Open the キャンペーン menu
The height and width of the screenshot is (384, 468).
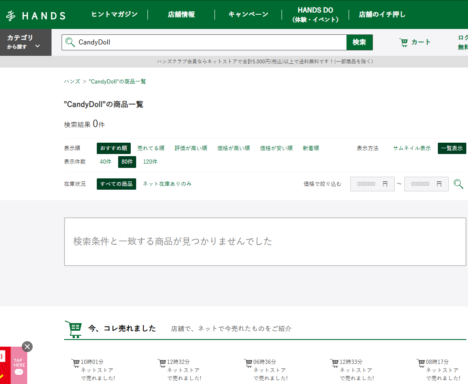pyautogui.click(x=248, y=14)
